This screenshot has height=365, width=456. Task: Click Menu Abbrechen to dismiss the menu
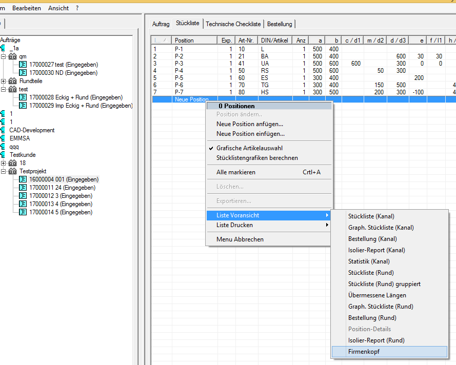pos(269,239)
